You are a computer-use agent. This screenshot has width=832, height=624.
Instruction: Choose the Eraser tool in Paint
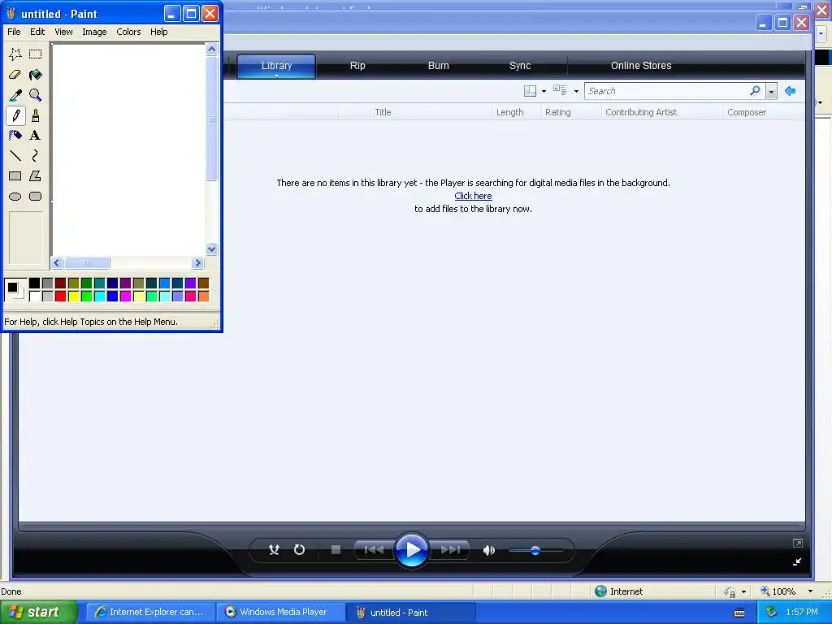point(15,74)
